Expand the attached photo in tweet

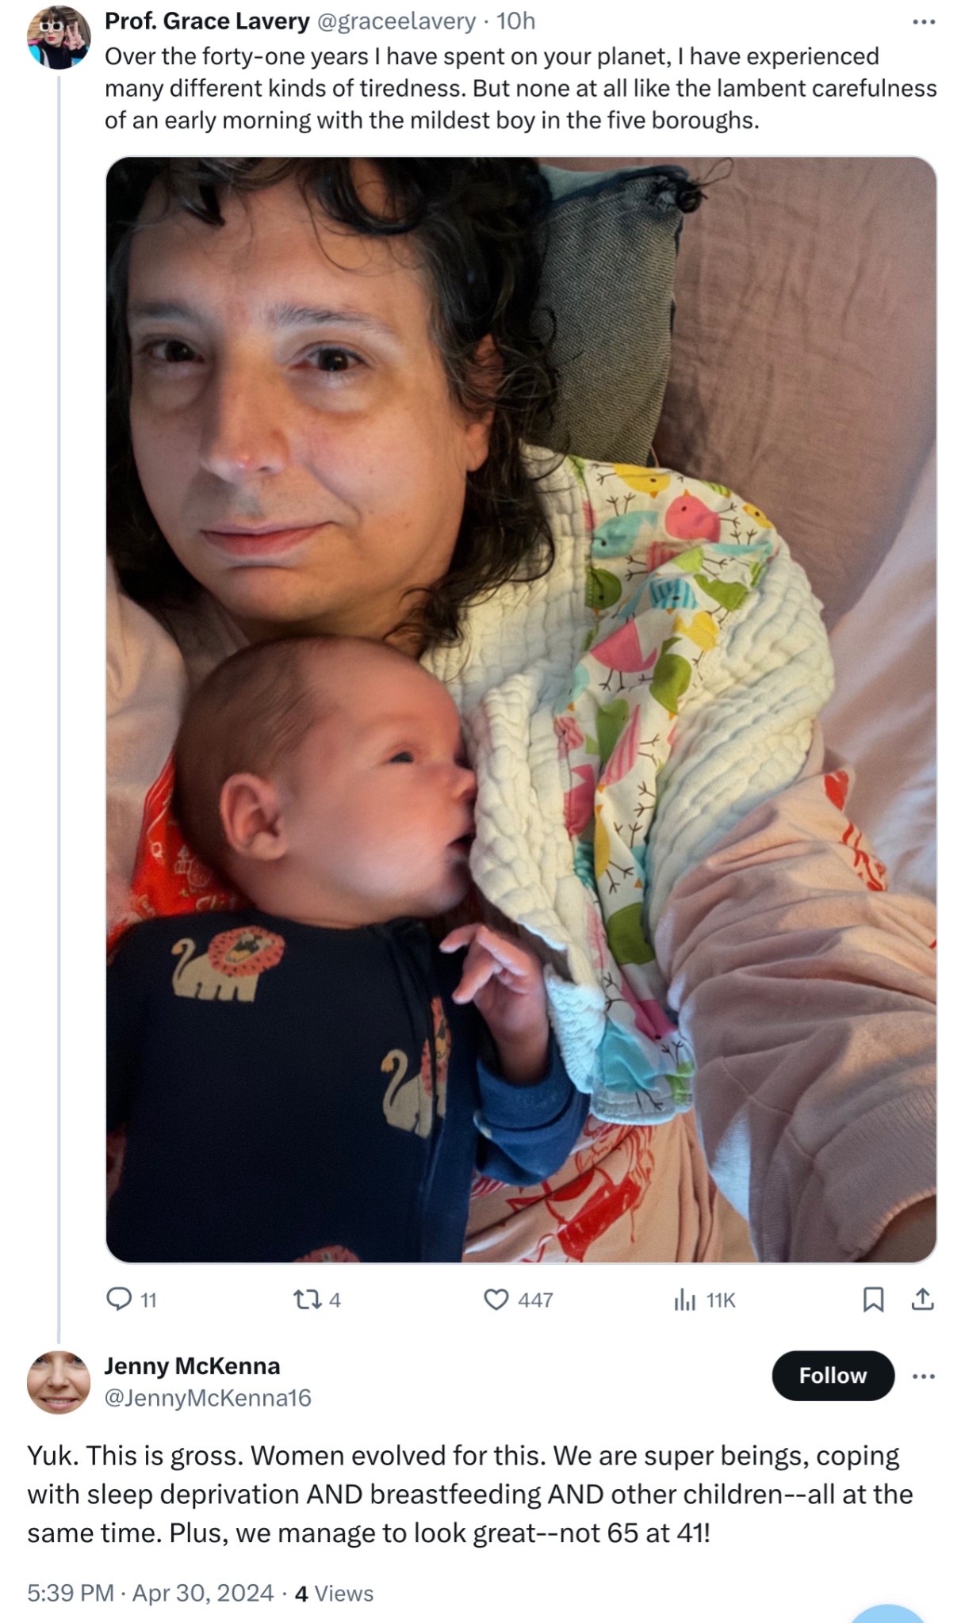pyautogui.click(x=521, y=709)
